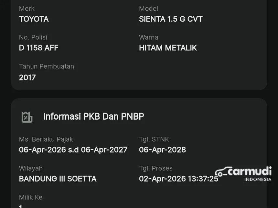Click the license plate D 1158 AFF
This screenshot has height=208, width=278.
point(38,48)
